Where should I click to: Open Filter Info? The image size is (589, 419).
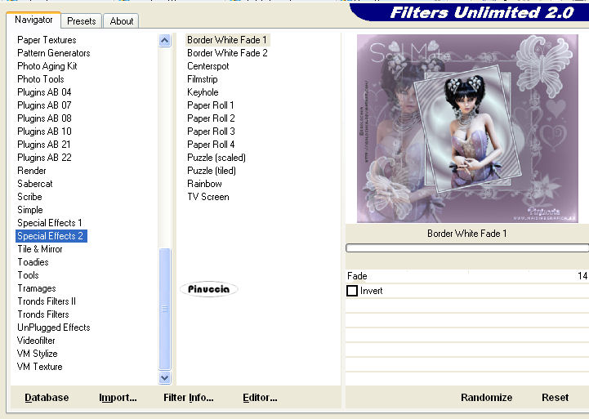188,398
